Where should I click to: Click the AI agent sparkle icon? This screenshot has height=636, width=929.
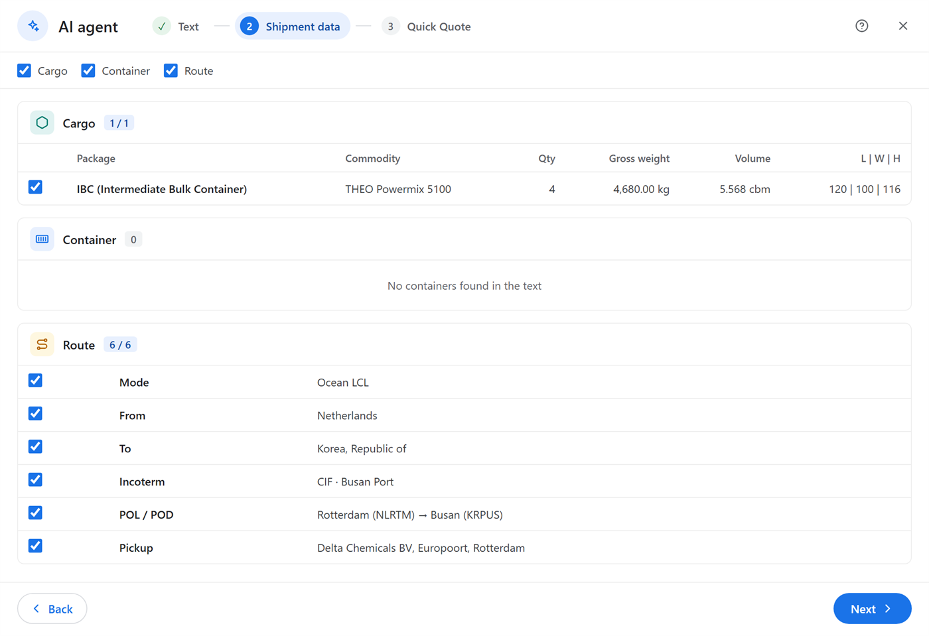[33, 26]
